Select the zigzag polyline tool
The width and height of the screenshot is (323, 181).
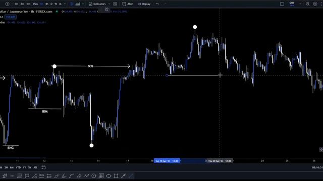pos(86,176)
